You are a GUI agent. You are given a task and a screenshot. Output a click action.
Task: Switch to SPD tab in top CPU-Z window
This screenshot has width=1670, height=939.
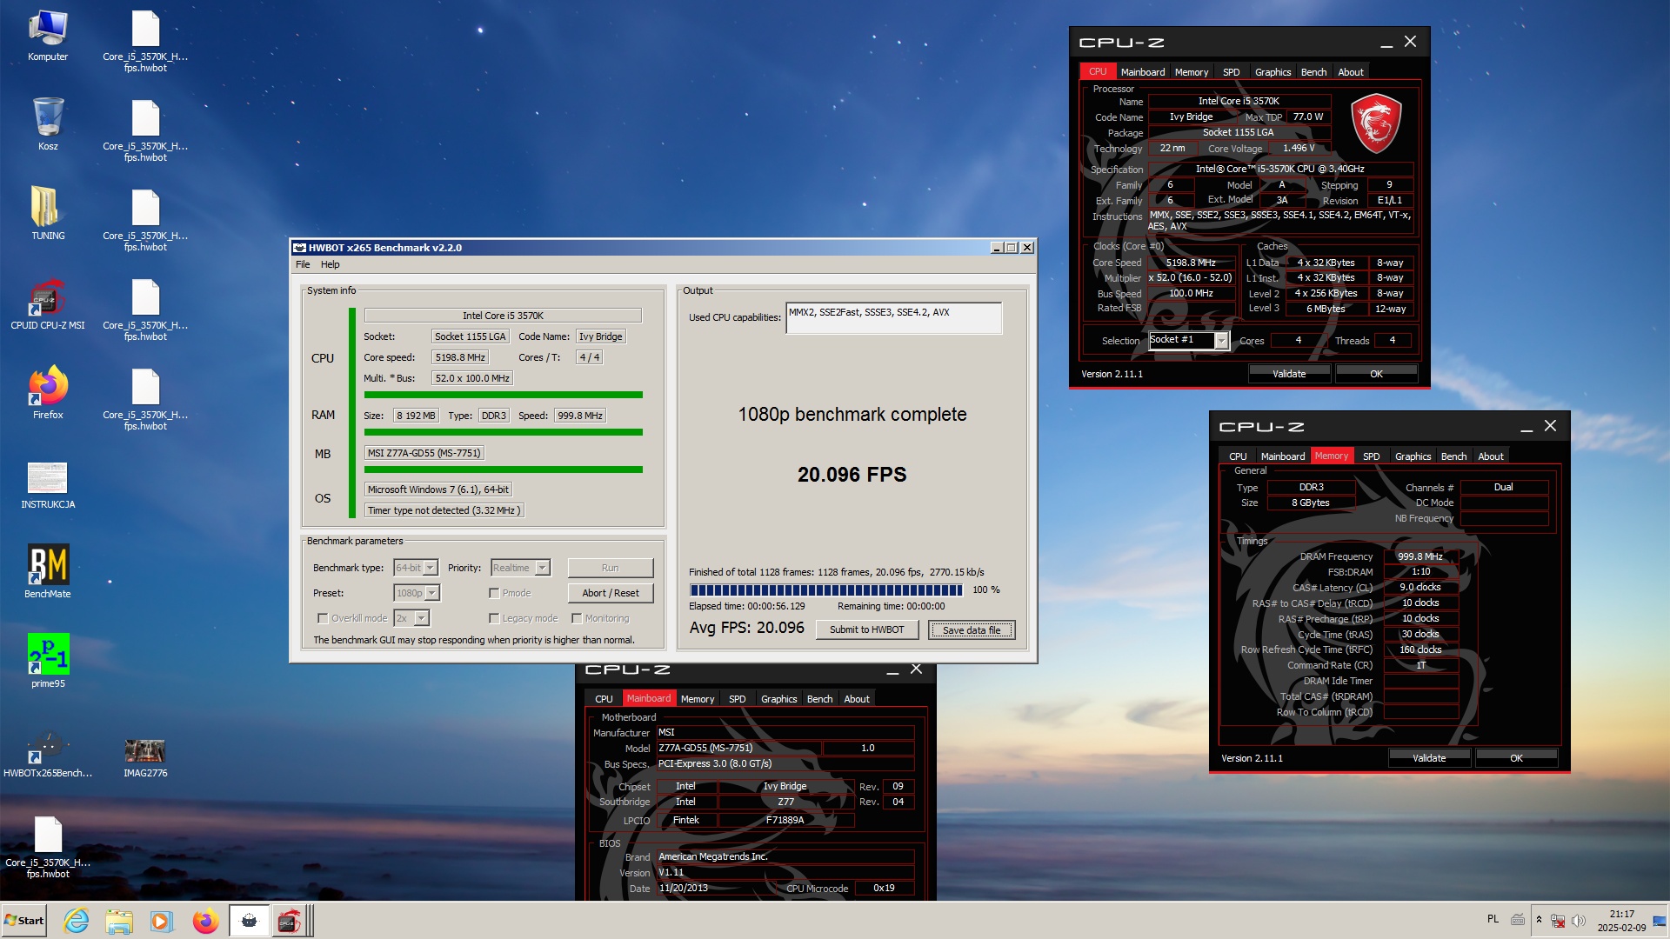[1231, 72]
